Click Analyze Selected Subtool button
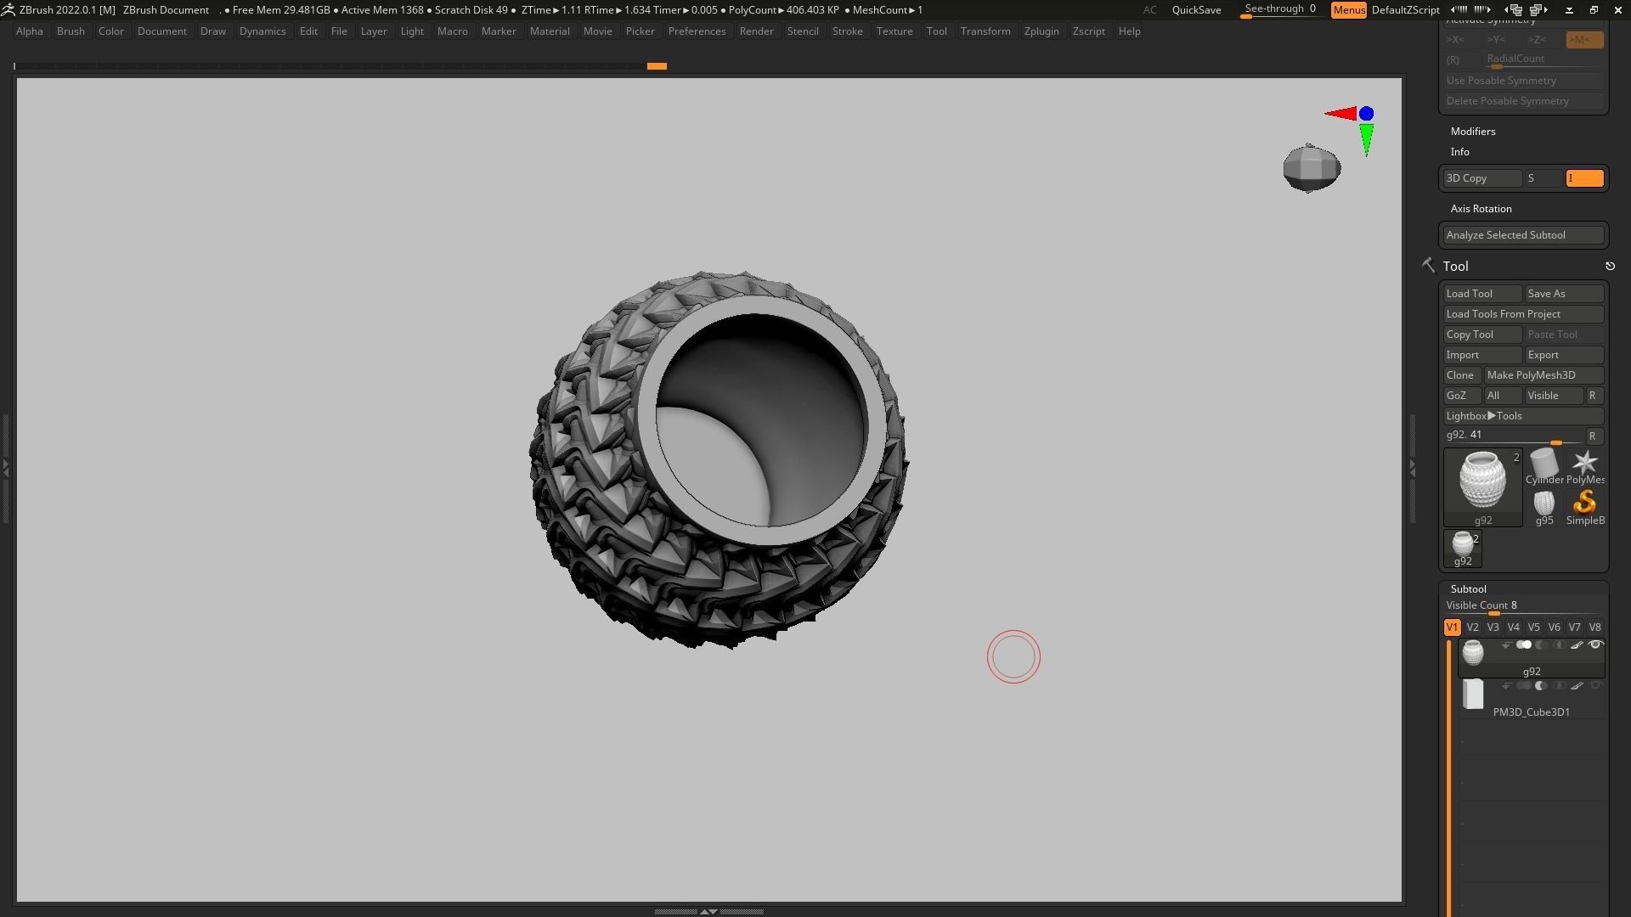The image size is (1631, 917). [1522, 235]
